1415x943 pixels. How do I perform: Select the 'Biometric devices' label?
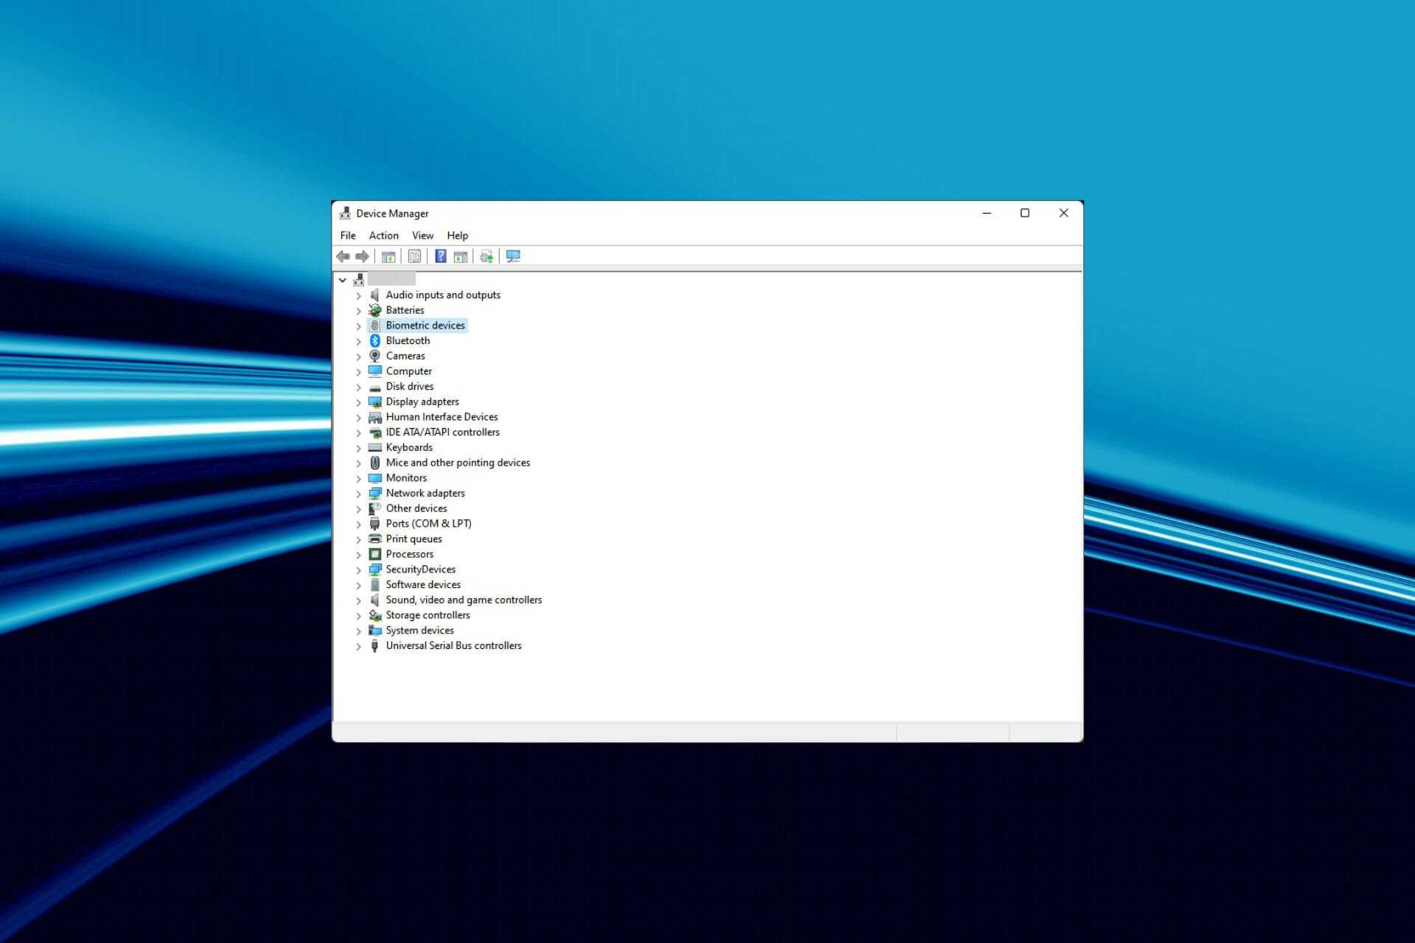point(425,326)
